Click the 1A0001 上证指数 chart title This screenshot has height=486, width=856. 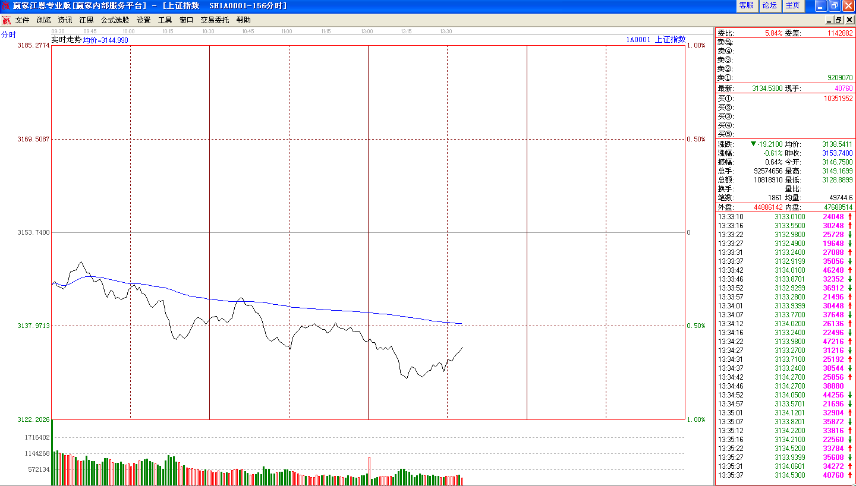tap(655, 40)
